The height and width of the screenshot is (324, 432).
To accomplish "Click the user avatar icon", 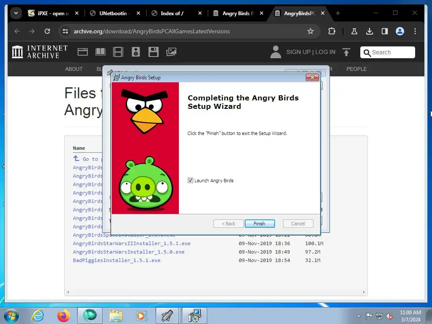I will (275, 52).
